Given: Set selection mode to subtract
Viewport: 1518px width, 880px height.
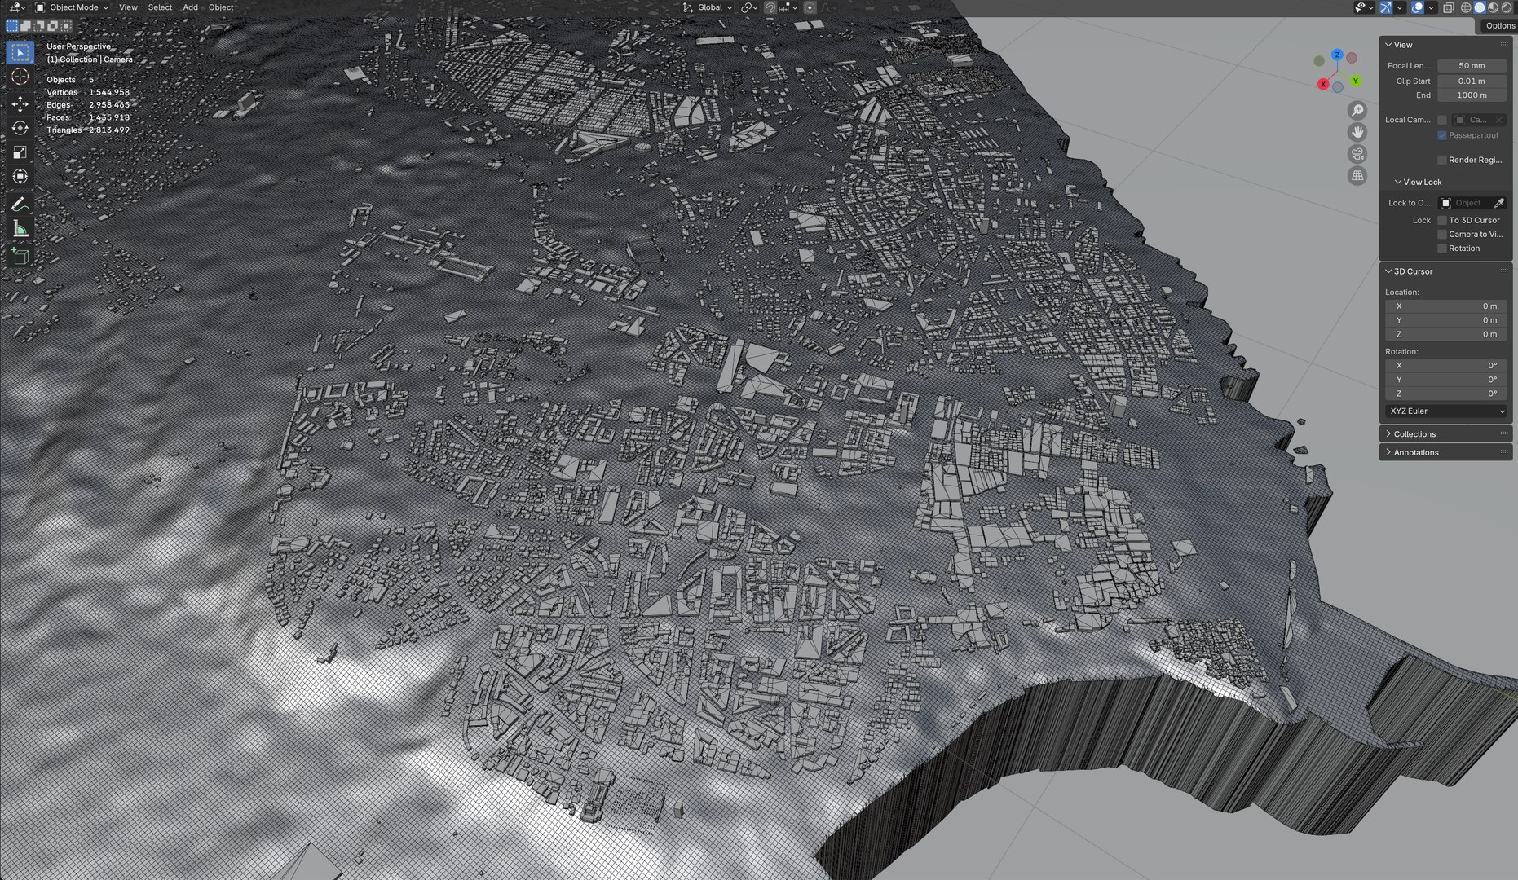Looking at the screenshot, I should pyautogui.click(x=40, y=26).
